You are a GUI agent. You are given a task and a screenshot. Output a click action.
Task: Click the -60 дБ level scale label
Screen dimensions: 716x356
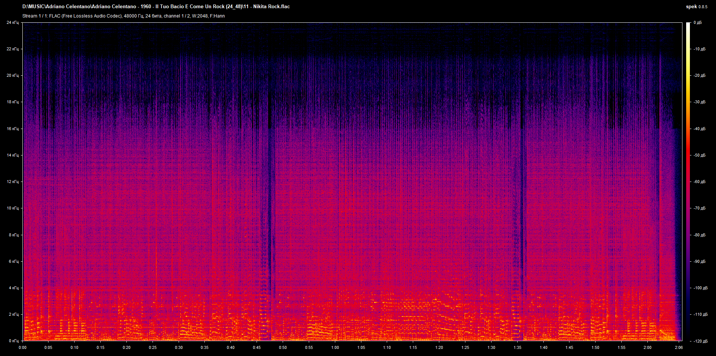tap(700, 182)
